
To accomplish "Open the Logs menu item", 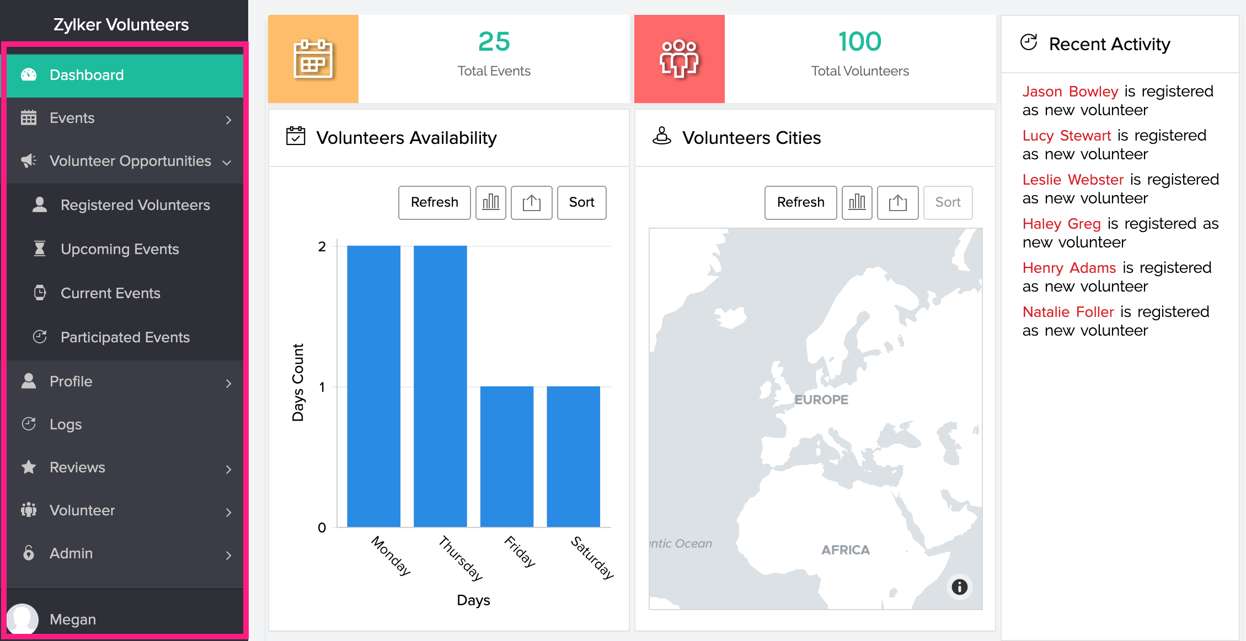I will [66, 424].
